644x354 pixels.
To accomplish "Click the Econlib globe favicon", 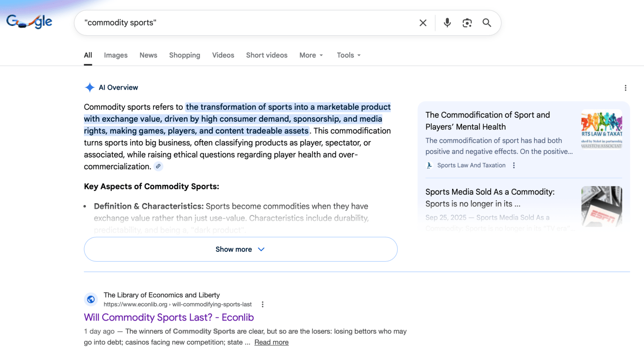I will click(91, 299).
